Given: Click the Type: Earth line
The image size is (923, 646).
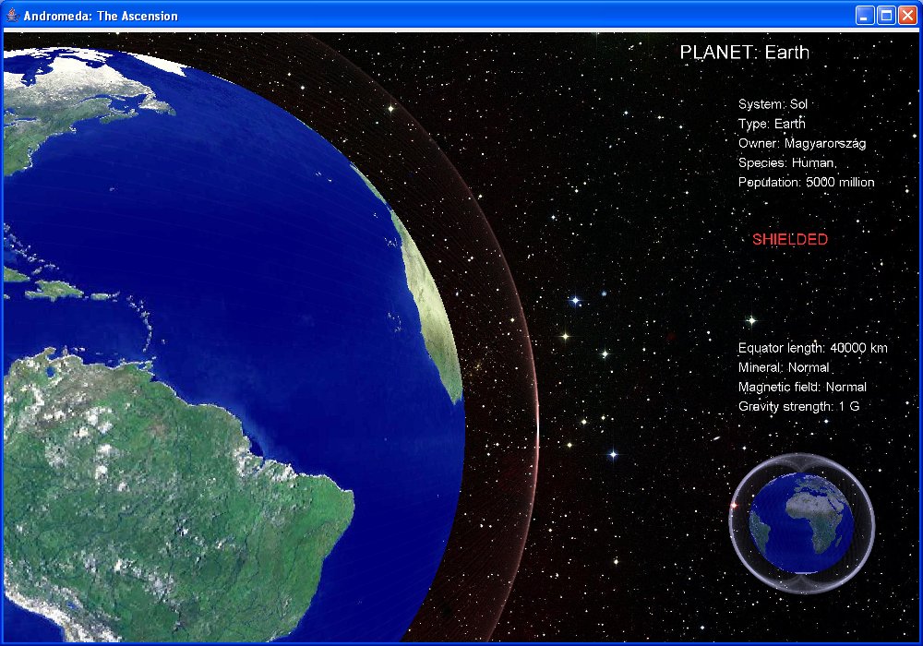Looking at the screenshot, I should [x=772, y=124].
